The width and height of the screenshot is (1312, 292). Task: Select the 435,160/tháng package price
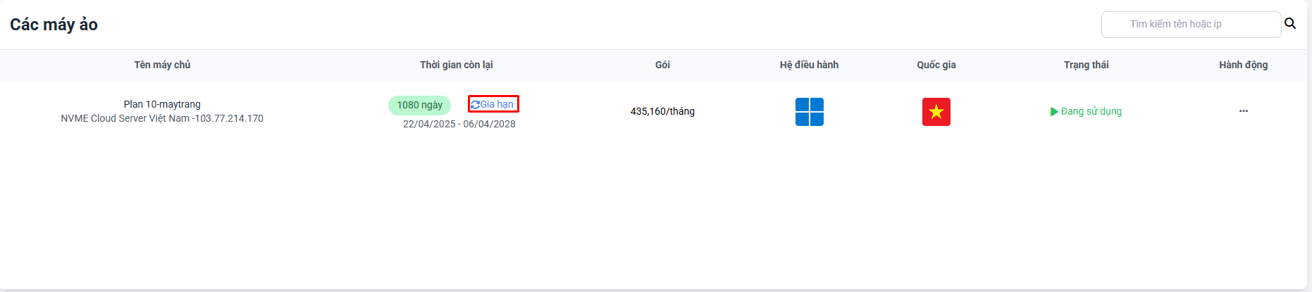(x=662, y=111)
